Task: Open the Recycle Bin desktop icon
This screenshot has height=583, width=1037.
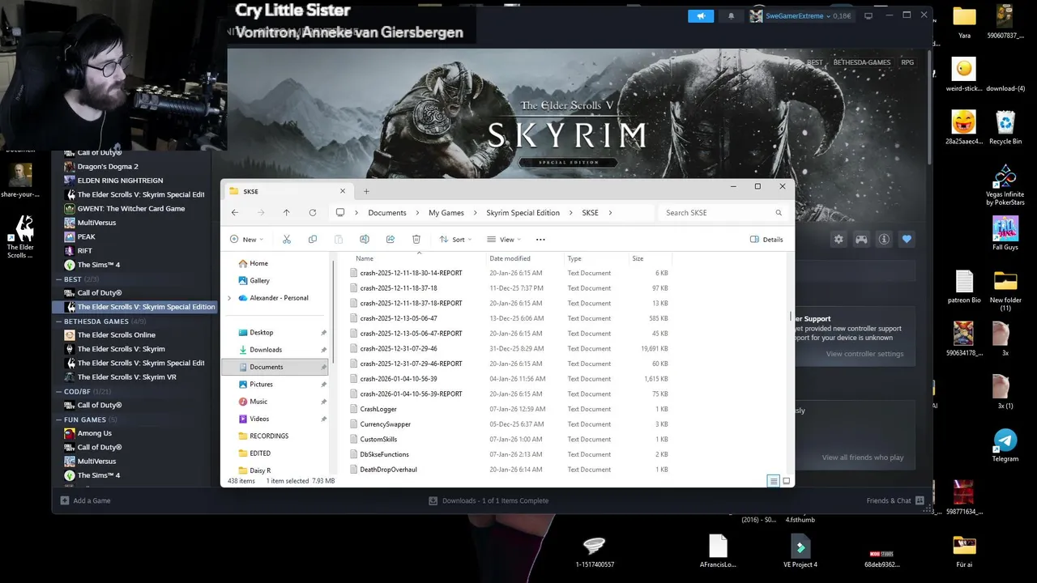Action: [1005, 127]
